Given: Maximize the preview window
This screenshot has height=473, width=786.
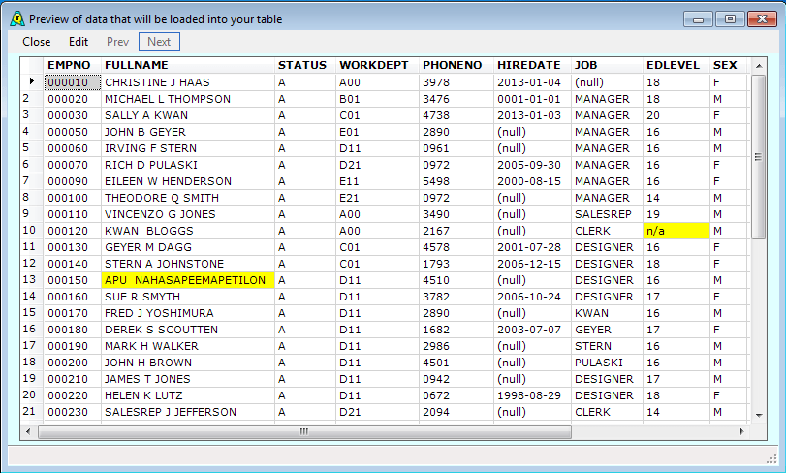Looking at the screenshot, I should [x=730, y=19].
